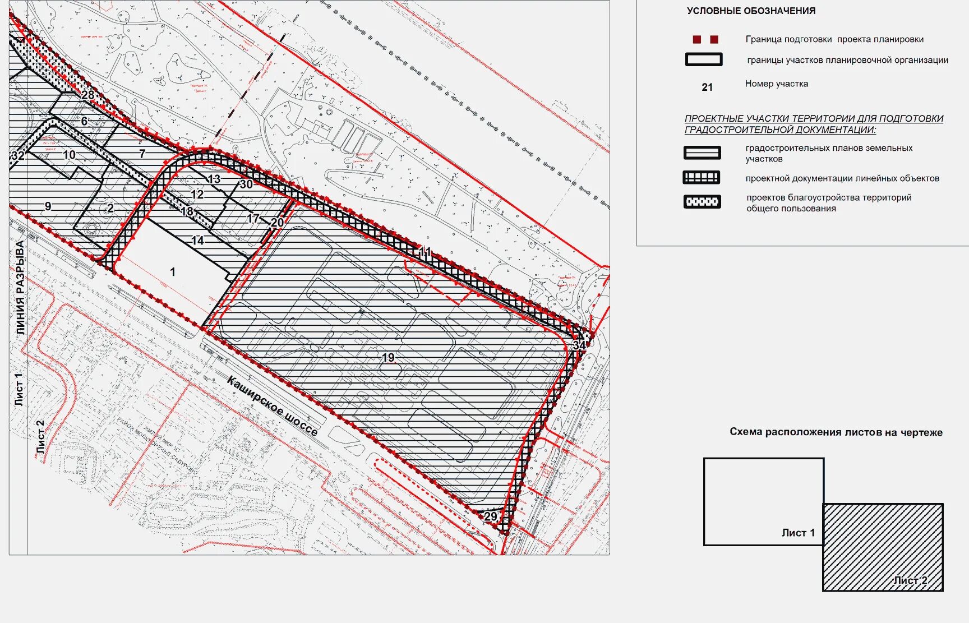Click the 'Каширское шоссе' road label
The width and height of the screenshot is (969, 623).
(x=273, y=406)
